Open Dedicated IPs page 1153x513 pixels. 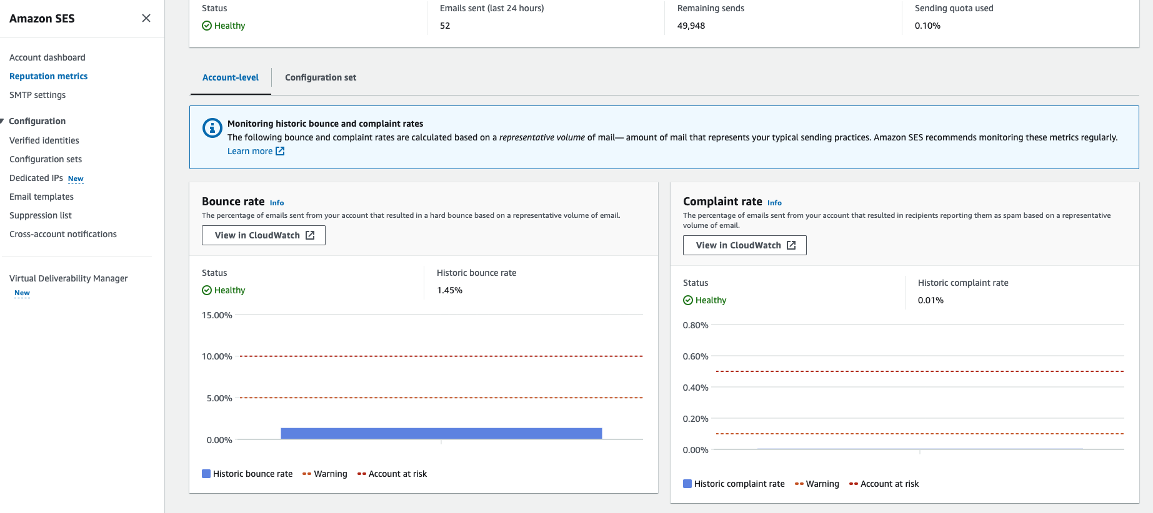36,178
